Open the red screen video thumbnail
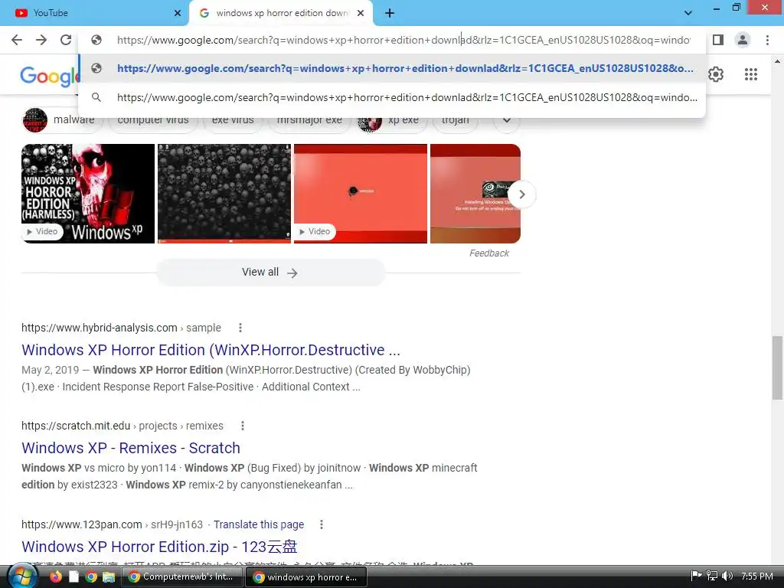 [361, 194]
